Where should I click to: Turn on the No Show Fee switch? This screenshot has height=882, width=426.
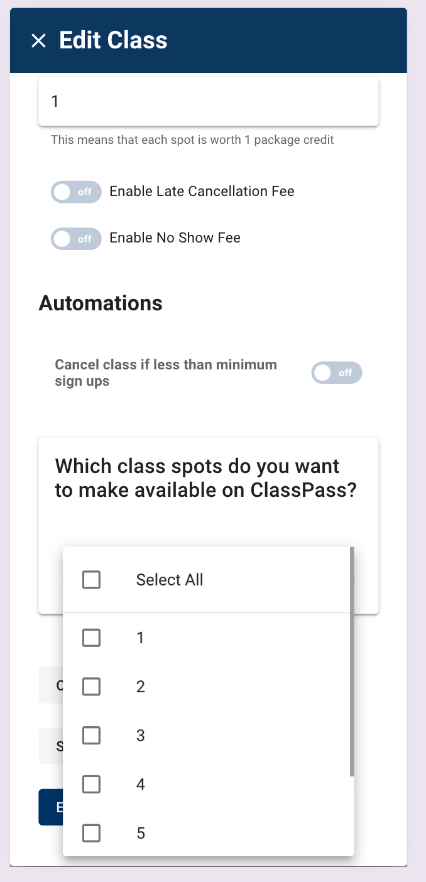76,239
